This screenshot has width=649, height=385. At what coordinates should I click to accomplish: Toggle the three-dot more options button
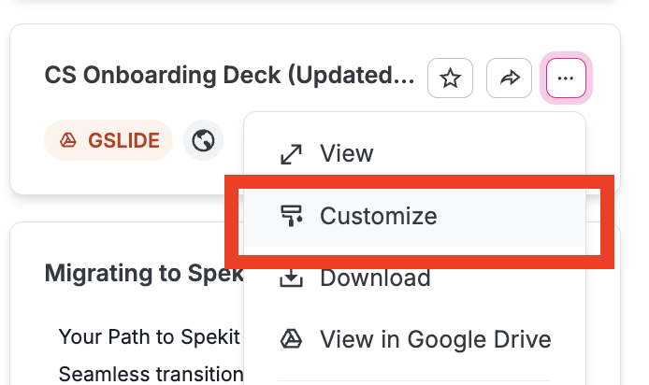[x=566, y=78]
